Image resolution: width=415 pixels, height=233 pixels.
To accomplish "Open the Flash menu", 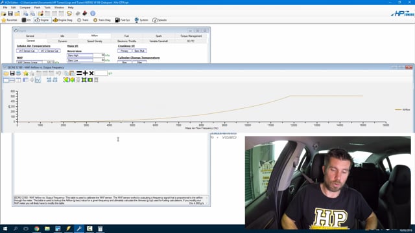I will pos(38,8).
